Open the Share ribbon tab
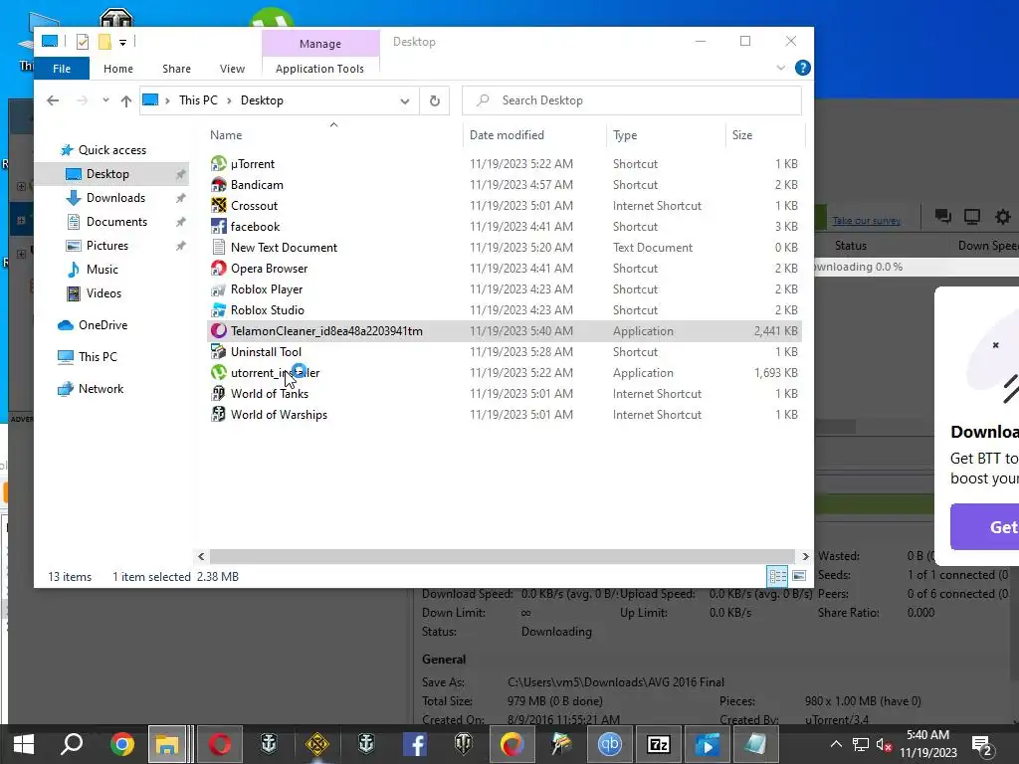 pyautogui.click(x=177, y=69)
